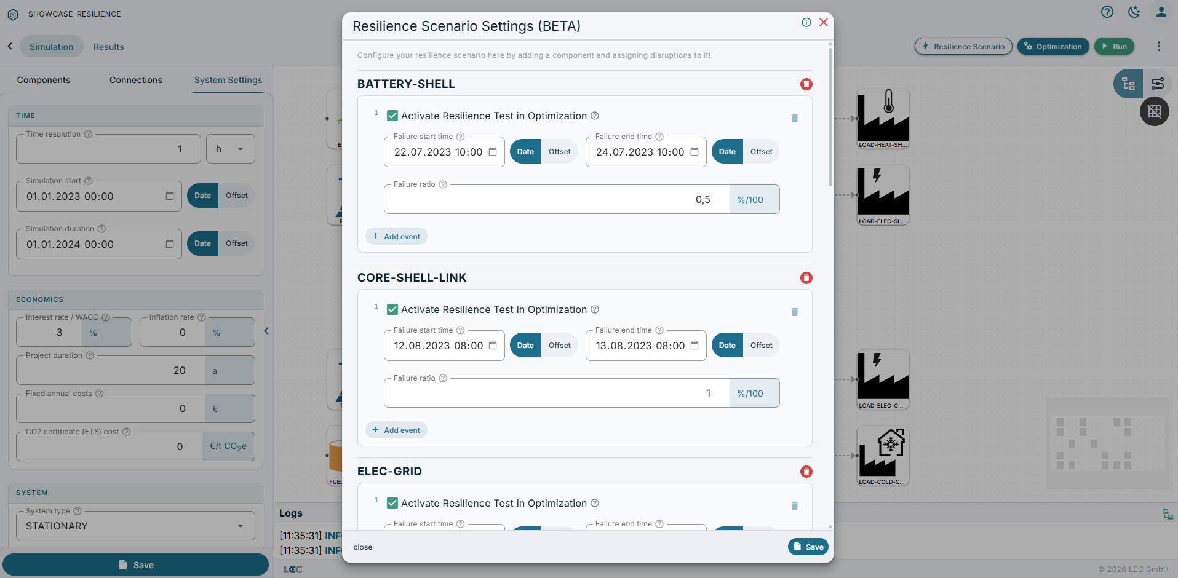Remove the CORE-SHELL-LINK event using trash icon
The width and height of the screenshot is (1178, 578).
click(x=794, y=312)
